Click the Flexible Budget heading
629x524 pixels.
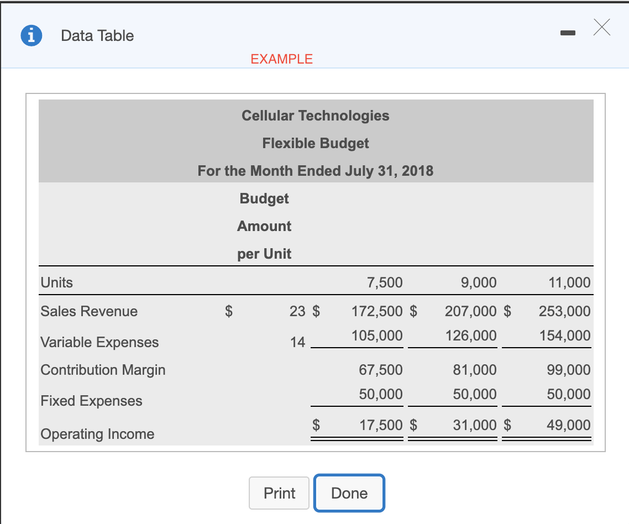(315, 143)
